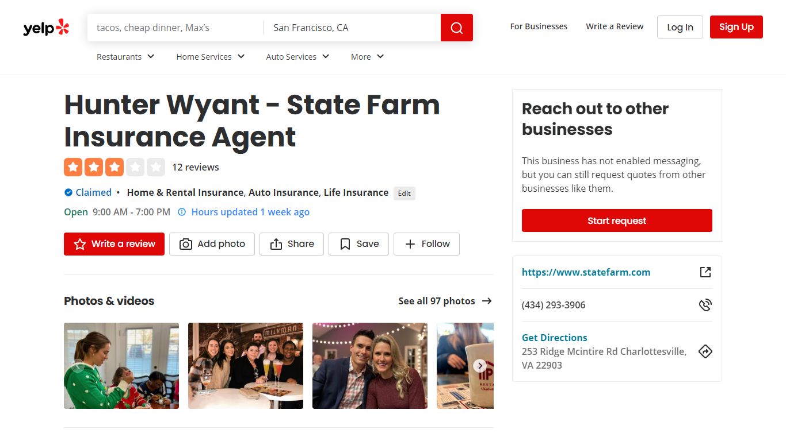Click the Follow button
Viewport: 786px width, 441px height.
(426, 244)
